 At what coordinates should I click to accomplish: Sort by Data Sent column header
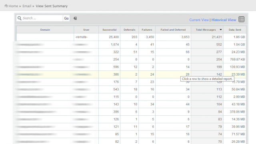235,30
